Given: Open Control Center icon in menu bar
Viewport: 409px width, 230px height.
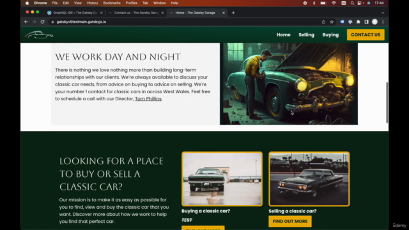Looking at the screenshot, I should [x=360, y=3].
